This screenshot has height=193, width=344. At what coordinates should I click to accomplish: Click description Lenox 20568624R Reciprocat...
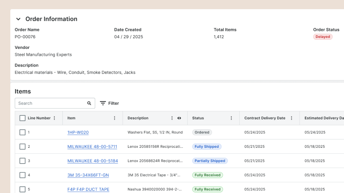(155, 161)
